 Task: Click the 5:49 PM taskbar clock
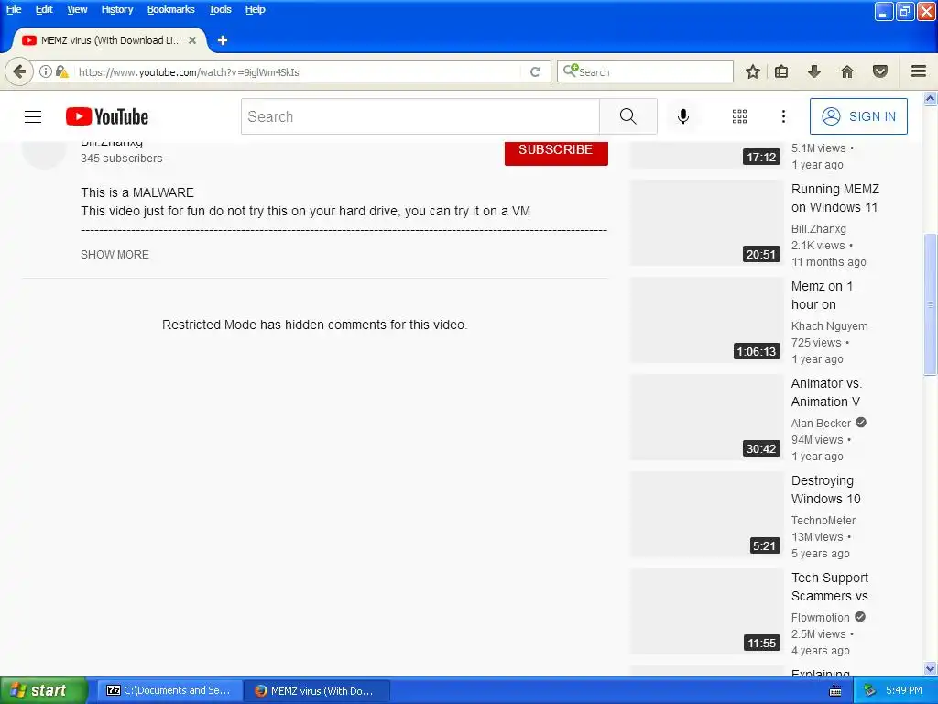tap(904, 691)
